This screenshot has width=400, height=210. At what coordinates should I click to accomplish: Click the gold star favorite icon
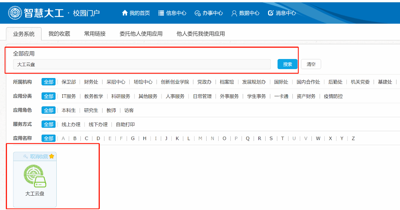(x=52, y=156)
